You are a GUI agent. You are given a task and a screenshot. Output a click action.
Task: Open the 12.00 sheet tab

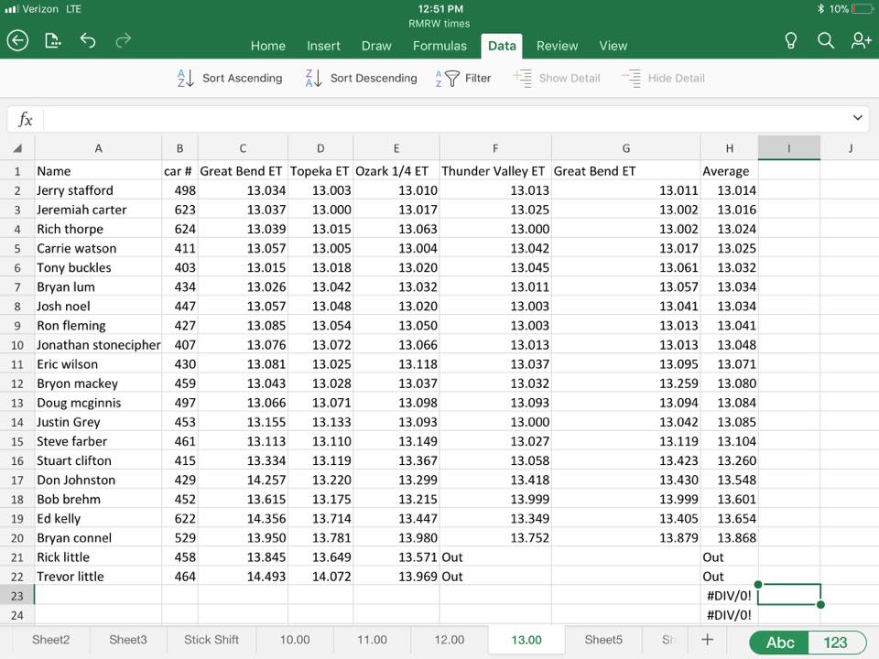coord(449,640)
